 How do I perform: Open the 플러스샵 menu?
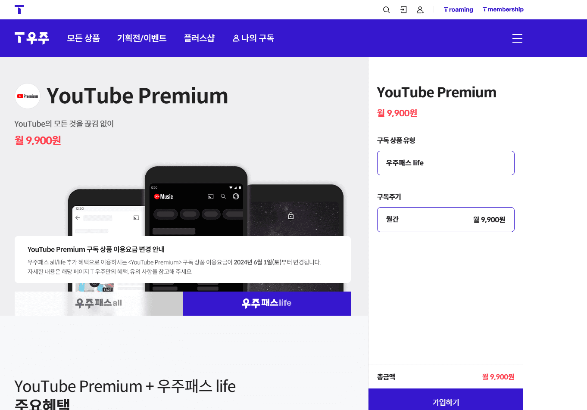coord(199,38)
